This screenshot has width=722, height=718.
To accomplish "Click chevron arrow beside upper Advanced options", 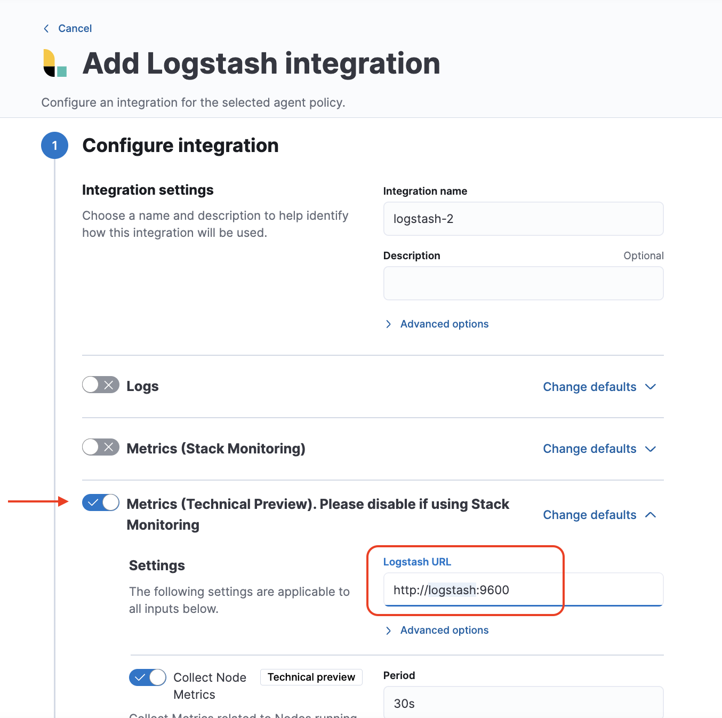I will (x=389, y=324).
